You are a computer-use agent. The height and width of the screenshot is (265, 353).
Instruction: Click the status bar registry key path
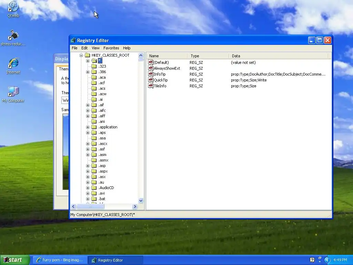pos(103,215)
